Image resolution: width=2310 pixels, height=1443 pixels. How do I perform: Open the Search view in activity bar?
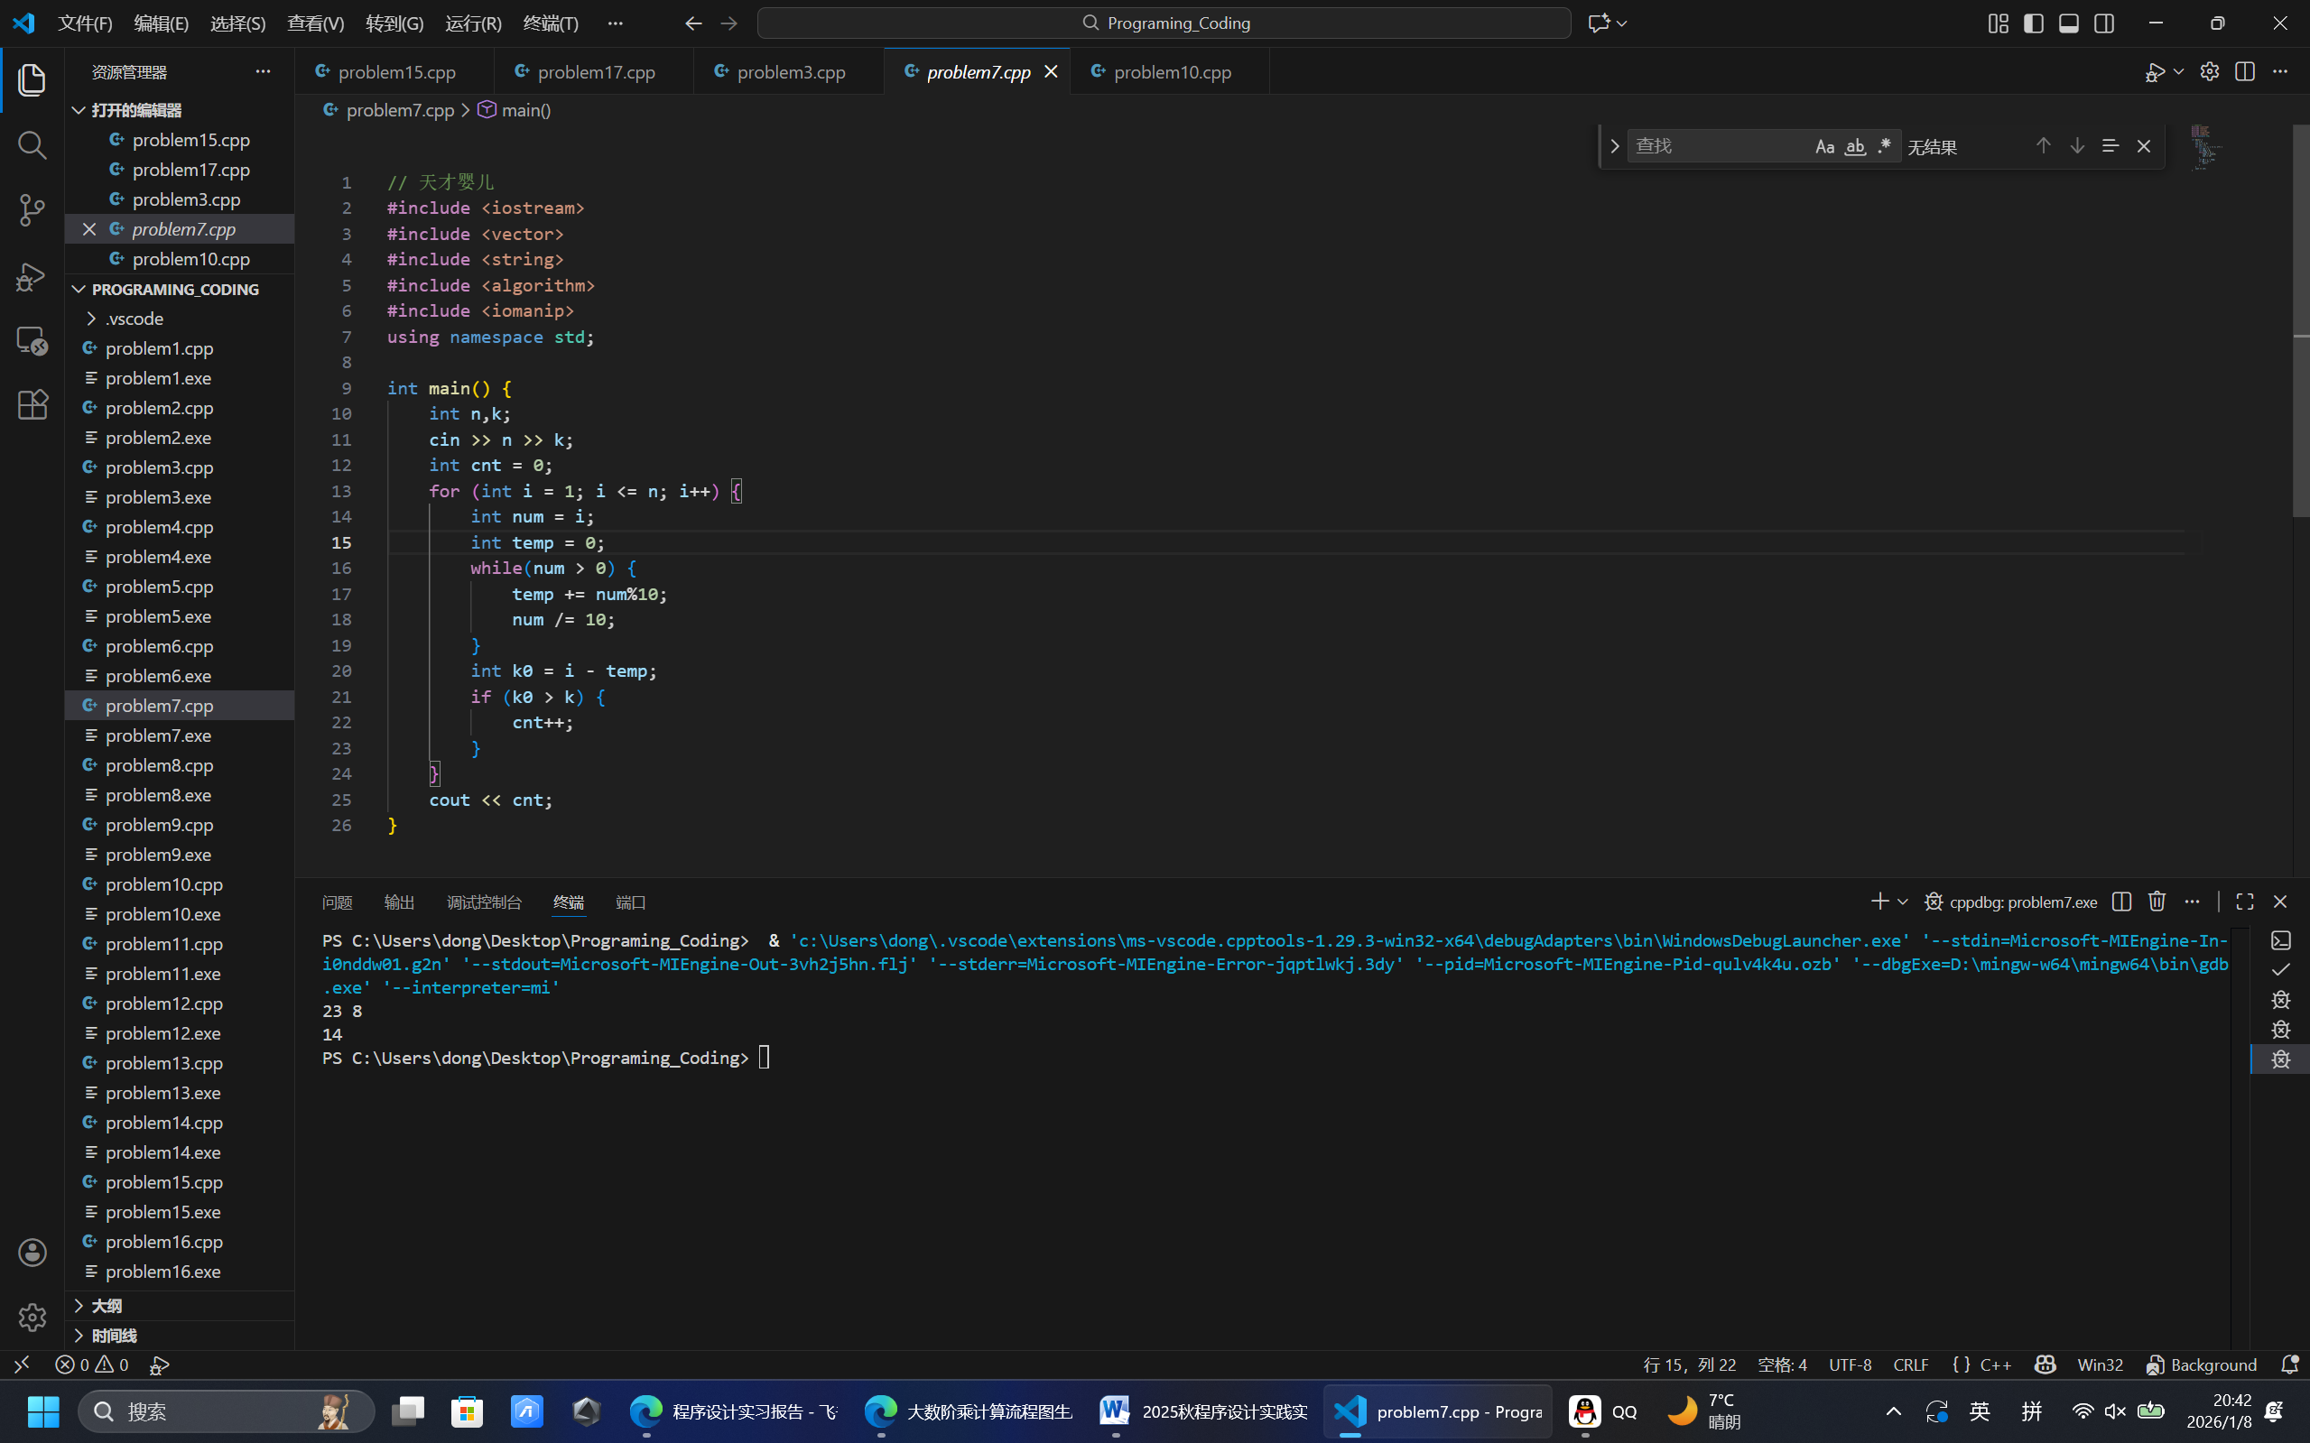point(32,145)
